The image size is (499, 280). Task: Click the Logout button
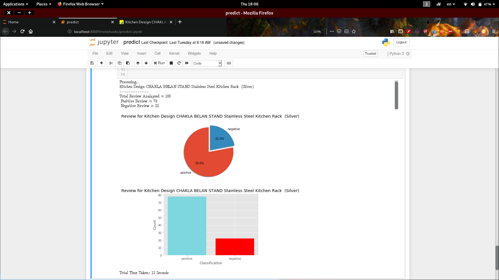point(401,42)
